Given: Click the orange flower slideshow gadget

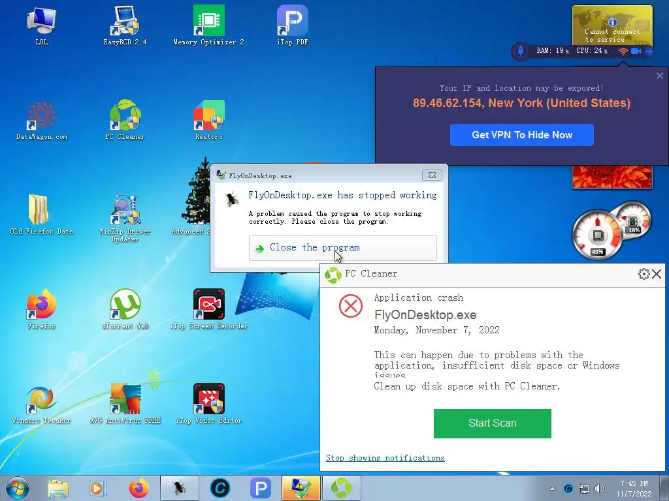Looking at the screenshot, I should [x=612, y=177].
